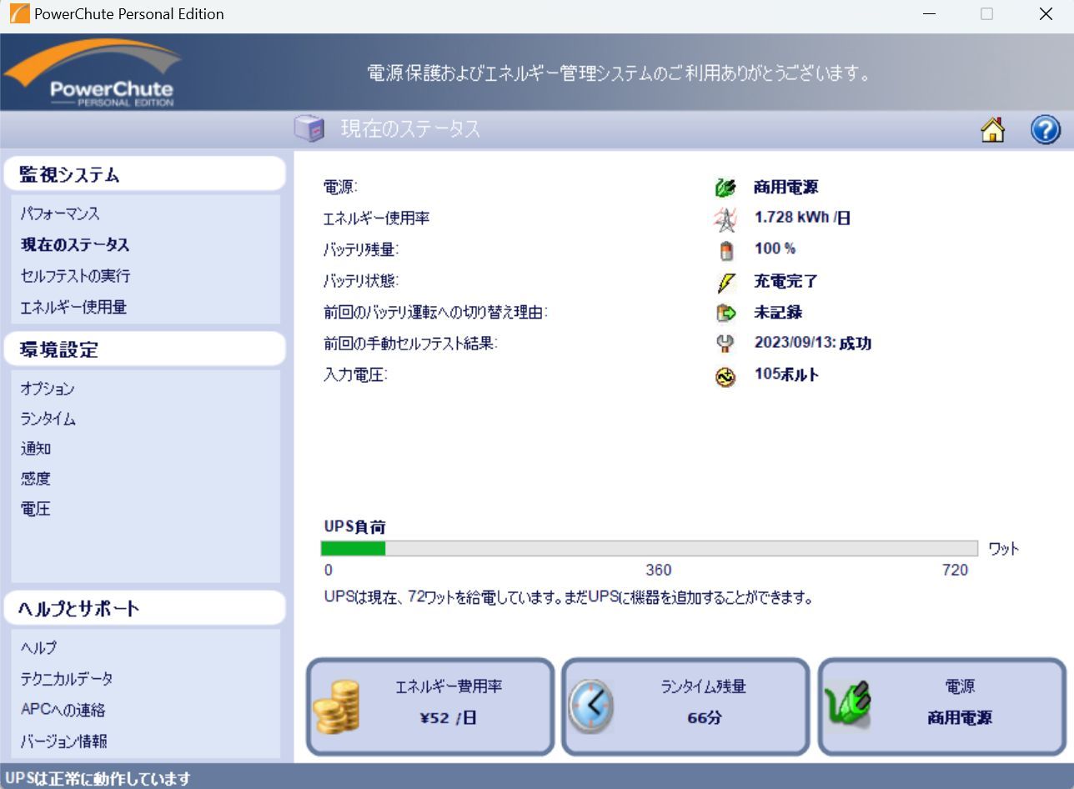Click the wrench icon beside self-test result
Viewport: 1074px width, 789px height.
coord(725,344)
